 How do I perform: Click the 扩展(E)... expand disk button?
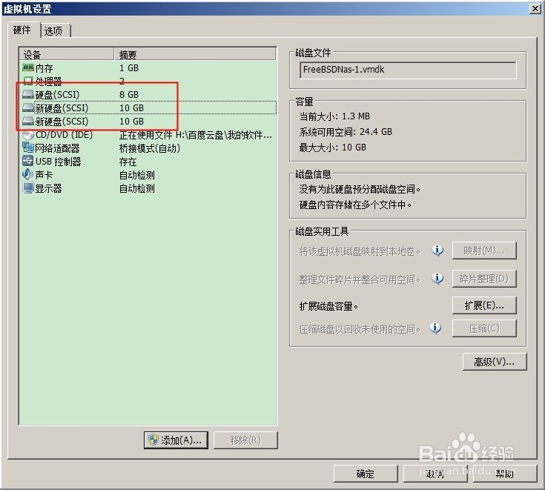coord(484,305)
